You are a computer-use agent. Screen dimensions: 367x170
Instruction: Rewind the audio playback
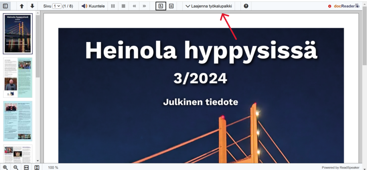point(134,6)
